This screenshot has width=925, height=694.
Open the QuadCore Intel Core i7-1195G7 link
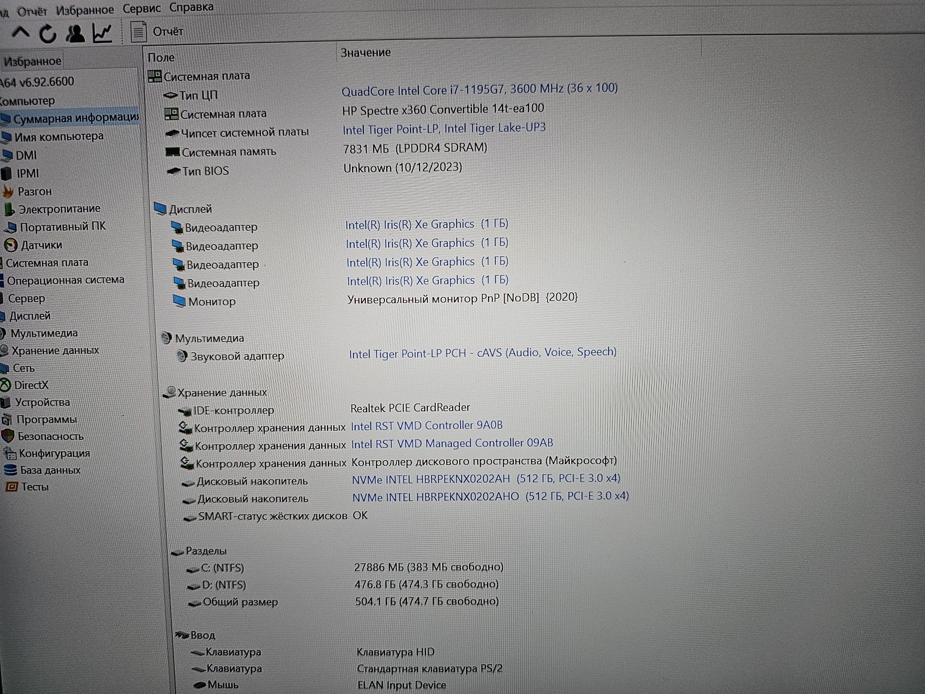(x=480, y=89)
